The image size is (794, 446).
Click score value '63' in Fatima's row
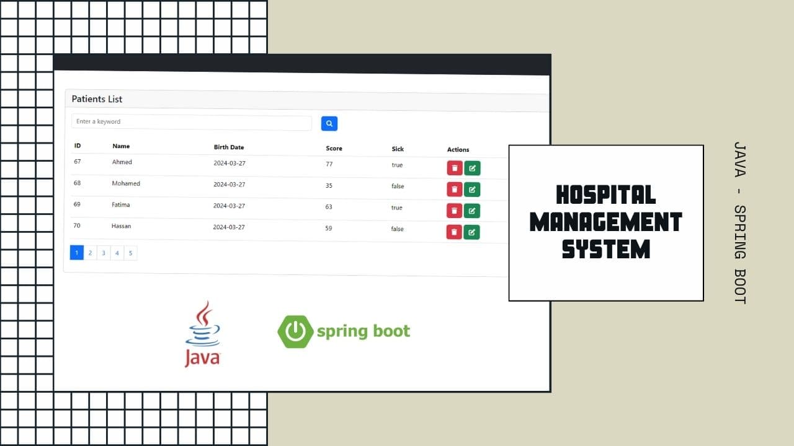pyautogui.click(x=329, y=207)
